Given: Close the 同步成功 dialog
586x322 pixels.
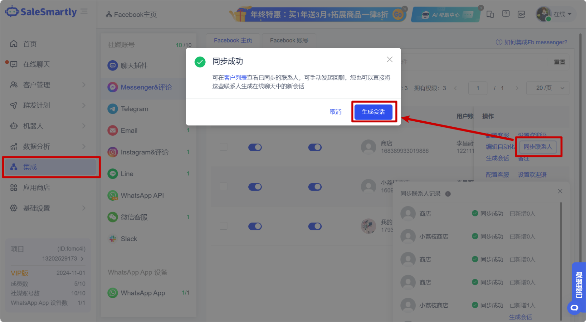Looking at the screenshot, I should coord(390,60).
